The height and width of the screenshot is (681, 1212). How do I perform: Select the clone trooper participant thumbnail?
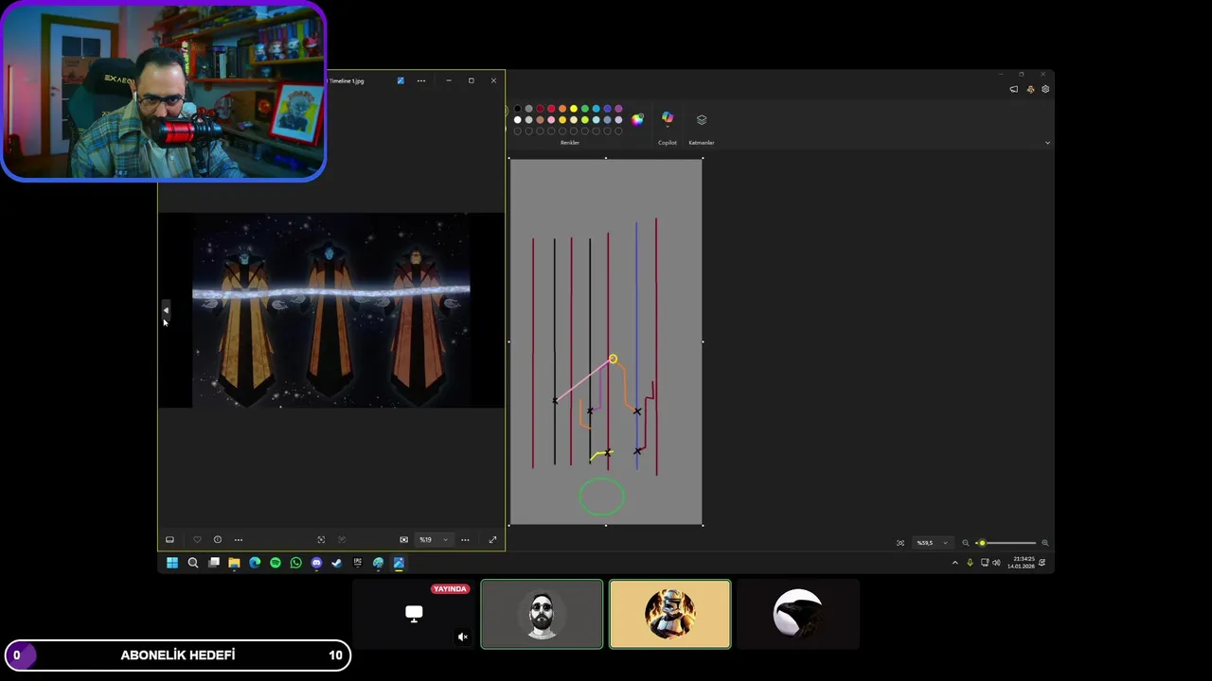[670, 615]
